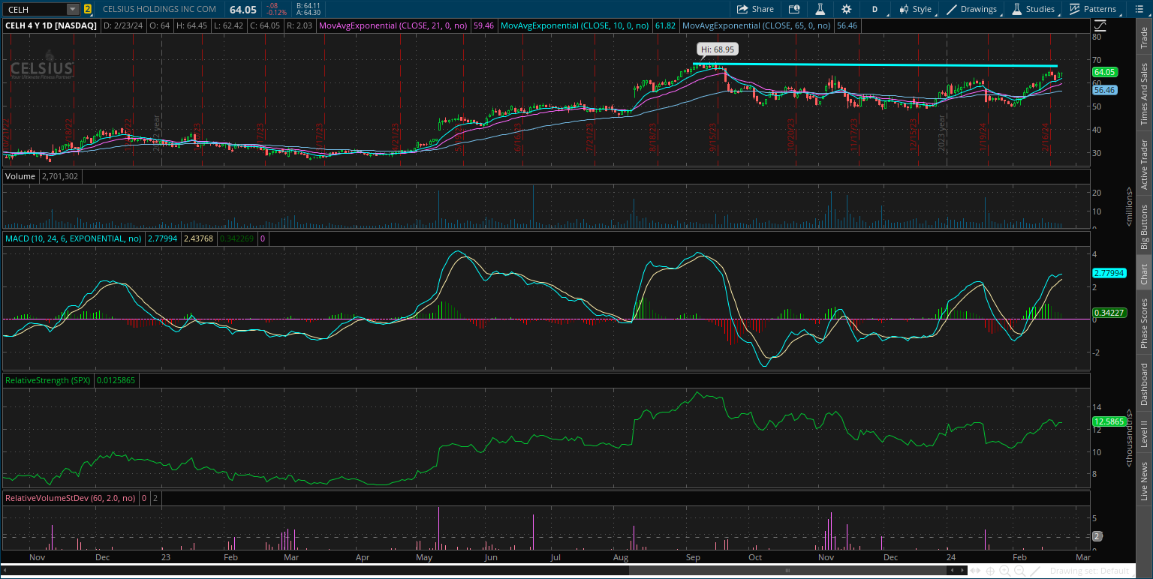Click the CELH 4 Y 1D [NASDAQ] label

click(52, 25)
